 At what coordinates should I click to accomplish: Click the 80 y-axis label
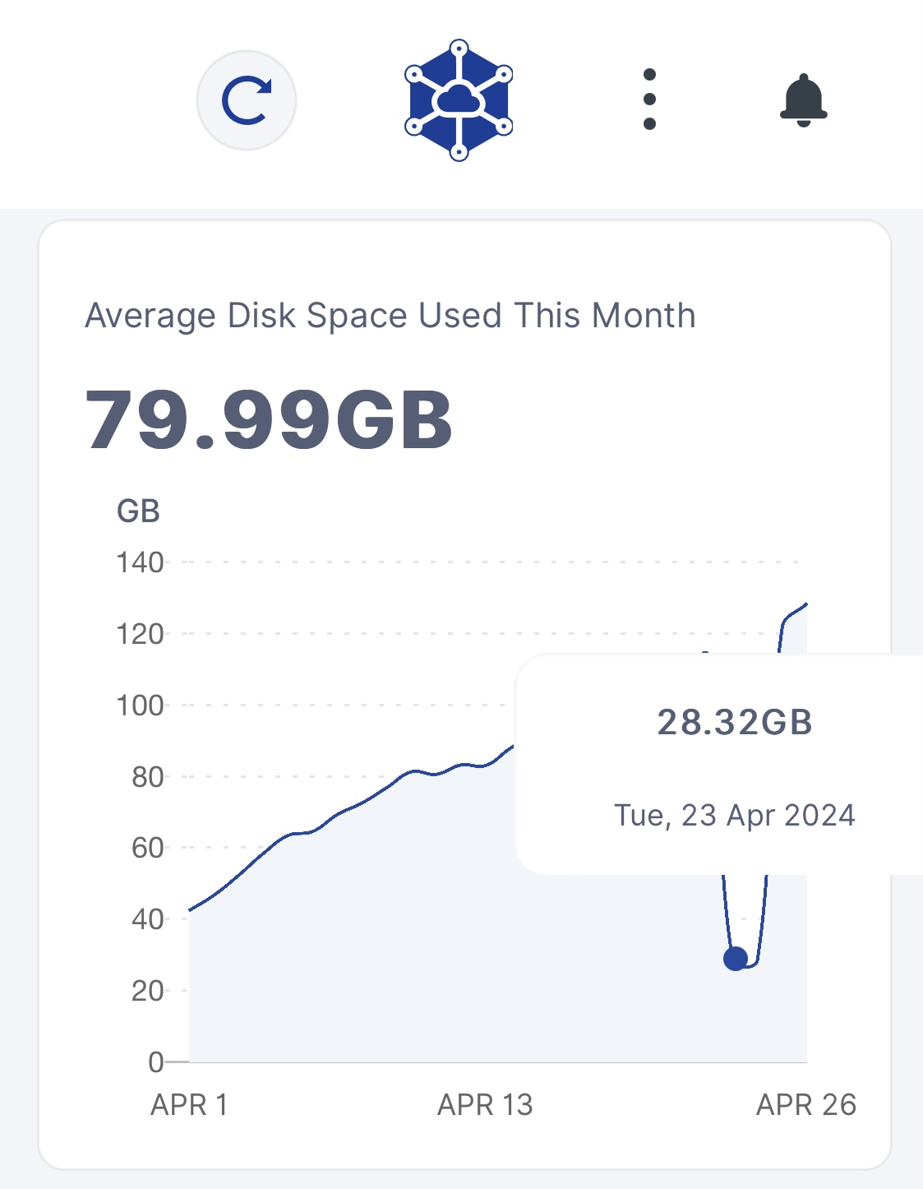point(147,777)
